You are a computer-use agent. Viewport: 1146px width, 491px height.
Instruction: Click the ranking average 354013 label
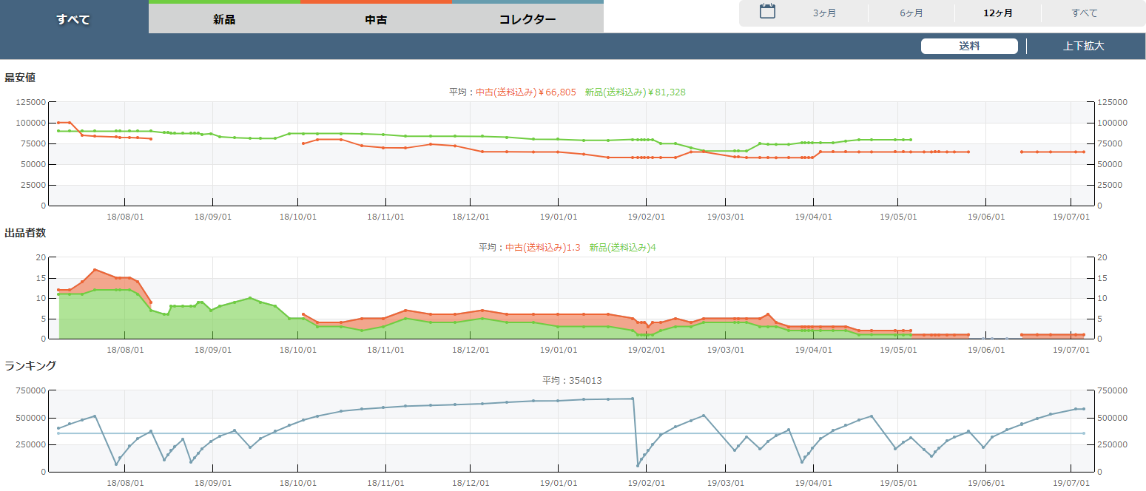(572, 381)
